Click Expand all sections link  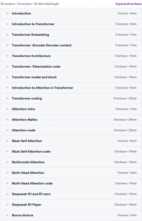(x=129, y=4)
